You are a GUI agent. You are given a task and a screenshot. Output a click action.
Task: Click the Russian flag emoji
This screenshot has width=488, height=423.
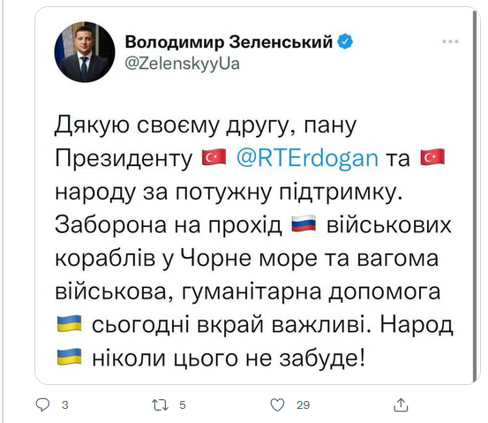(304, 223)
